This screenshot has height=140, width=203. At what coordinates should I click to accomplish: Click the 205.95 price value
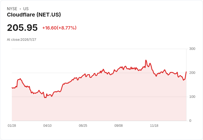pos(22,28)
